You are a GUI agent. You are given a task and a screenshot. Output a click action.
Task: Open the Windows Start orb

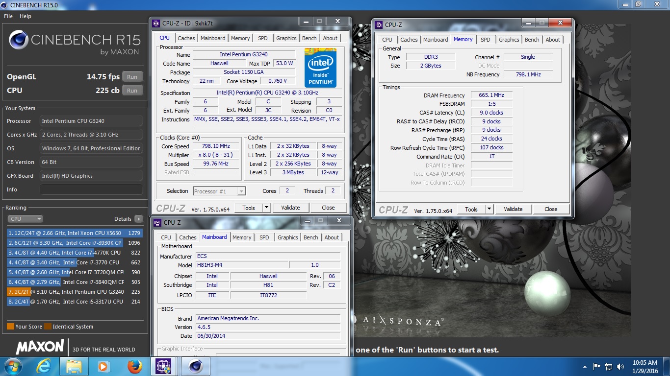click(x=12, y=366)
